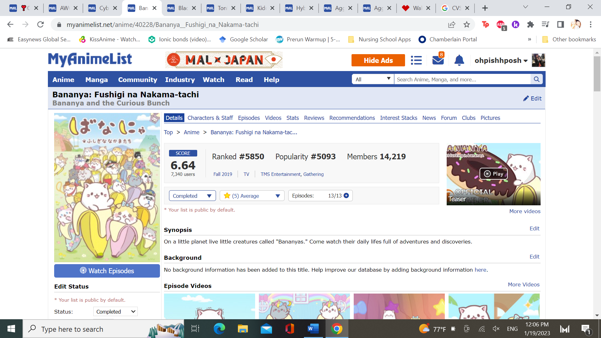This screenshot has width=601, height=338.
Task: Open the (5) Average score dropdown
Action: click(x=252, y=196)
